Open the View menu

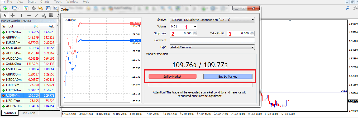click(x=20, y=2)
